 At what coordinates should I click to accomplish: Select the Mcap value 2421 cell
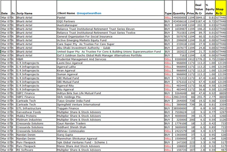221,108
